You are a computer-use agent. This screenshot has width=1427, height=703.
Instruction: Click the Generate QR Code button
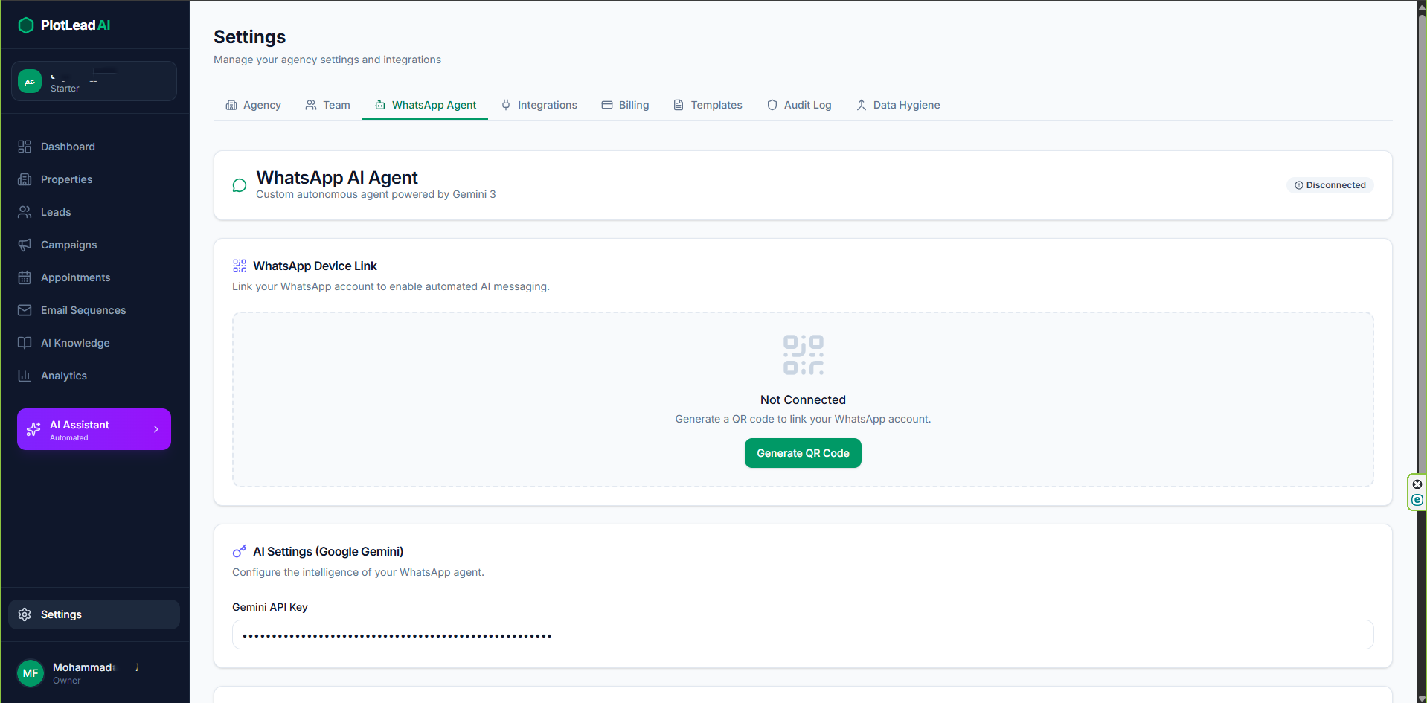[x=803, y=453]
